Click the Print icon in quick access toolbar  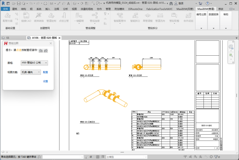click(45, 3)
